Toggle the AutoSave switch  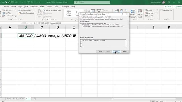click(x=8, y=2)
